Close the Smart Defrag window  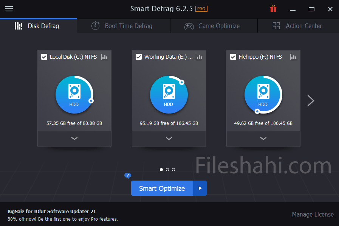point(330,9)
